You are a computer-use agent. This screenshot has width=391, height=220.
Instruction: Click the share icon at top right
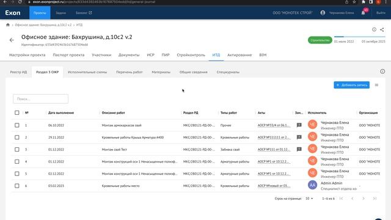(382, 29)
